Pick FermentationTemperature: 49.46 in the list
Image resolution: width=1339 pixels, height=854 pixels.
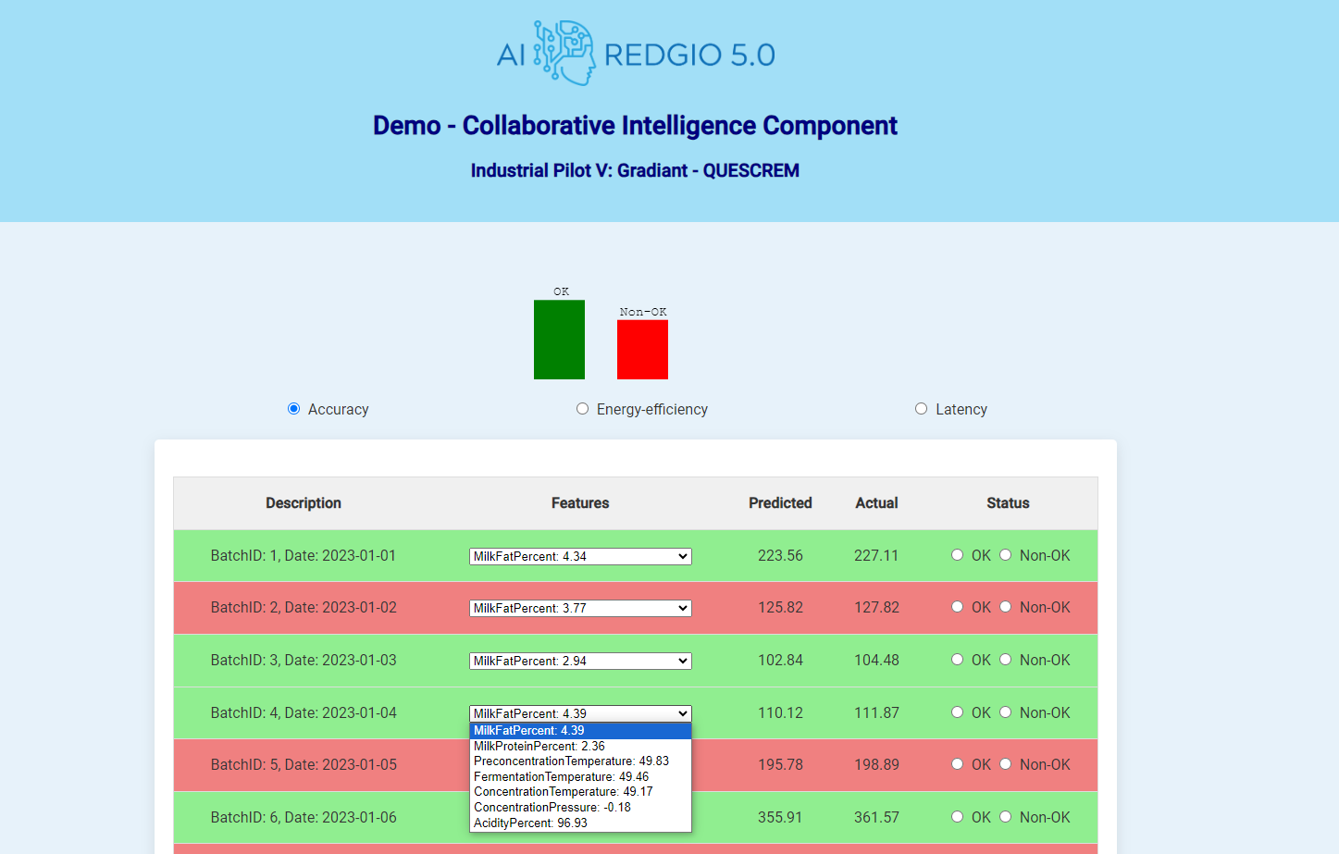point(561,776)
